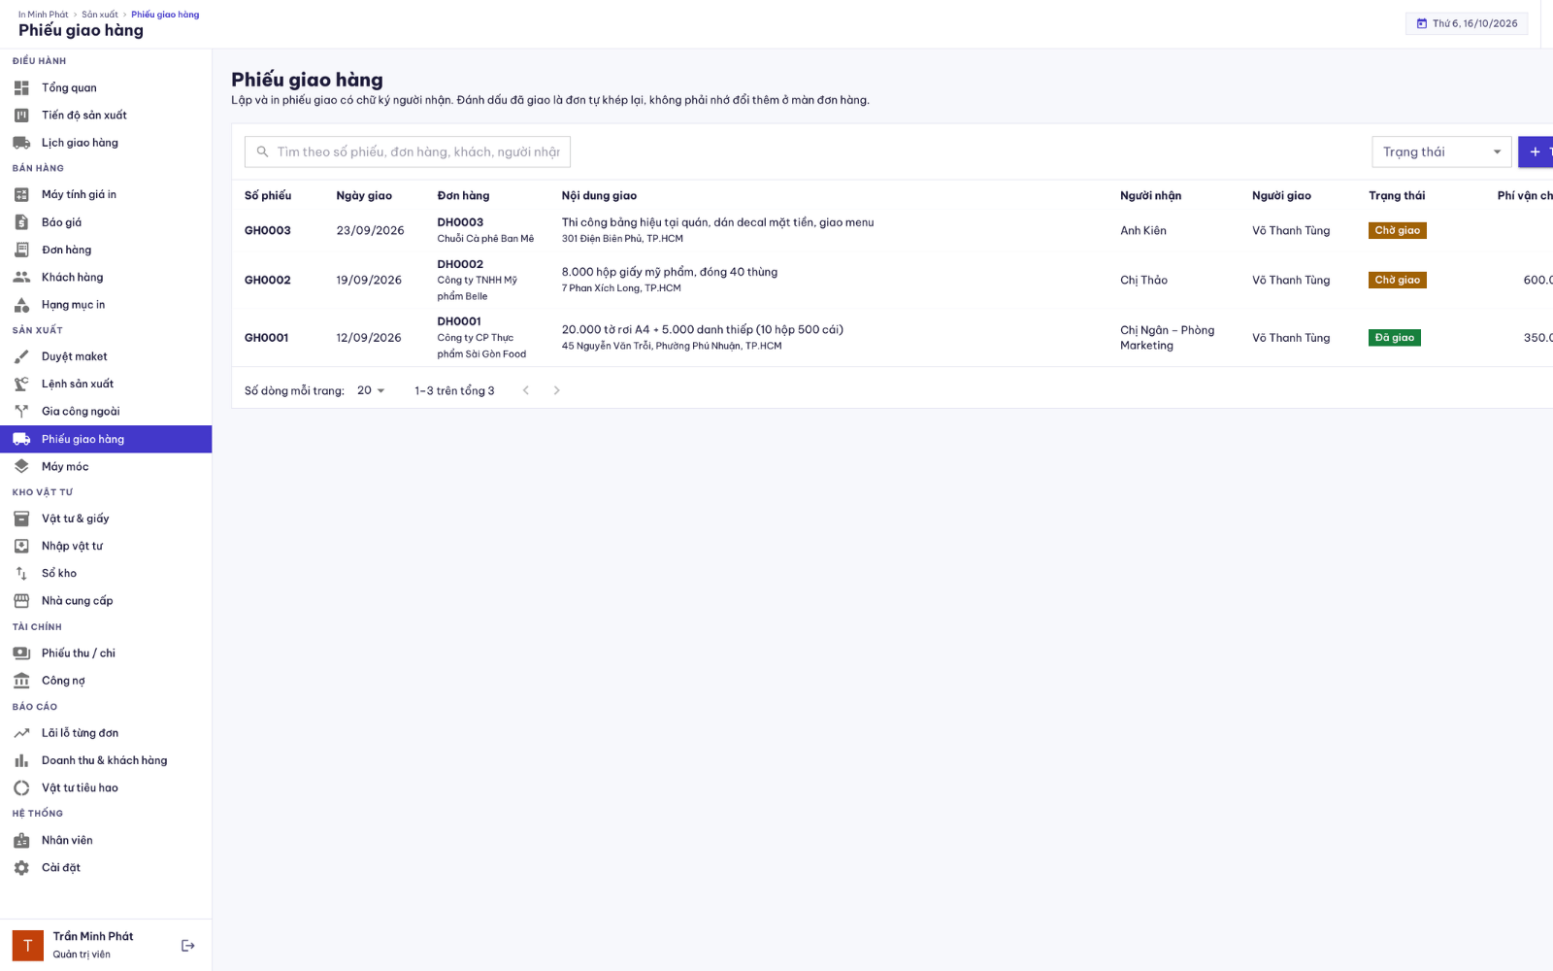The width and height of the screenshot is (1553, 971).
Task: Click Duyệt maket brush icon
Action: coord(21,356)
